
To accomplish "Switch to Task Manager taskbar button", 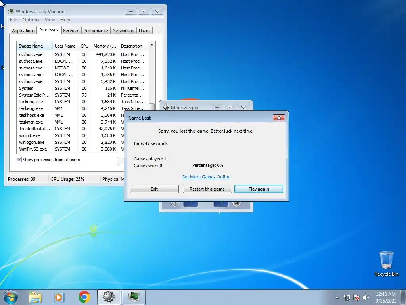I will [x=133, y=297].
